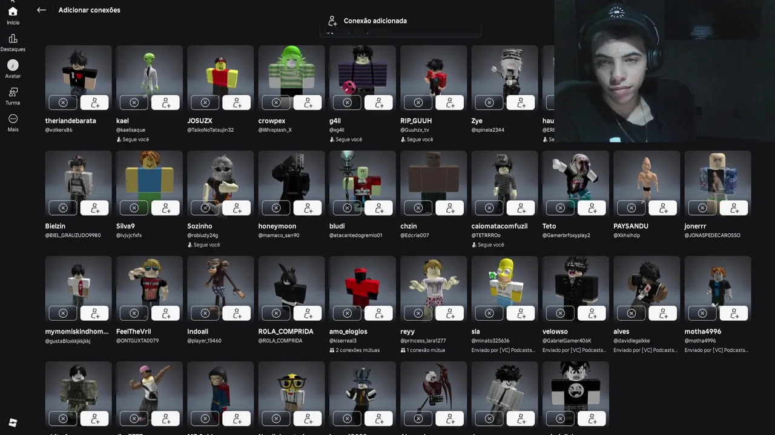Open the Início home page
This screenshot has width=775, height=435.
(x=13, y=16)
